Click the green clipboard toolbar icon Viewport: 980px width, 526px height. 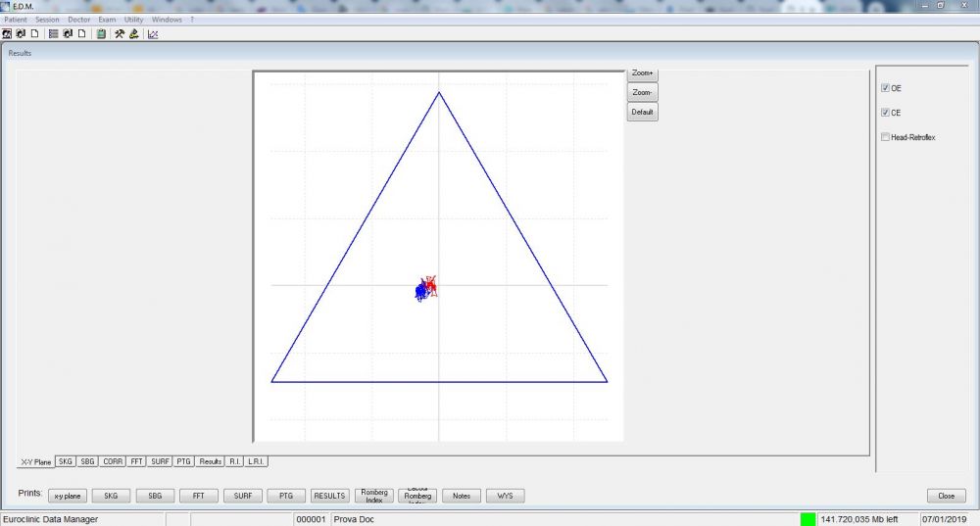(x=101, y=33)
